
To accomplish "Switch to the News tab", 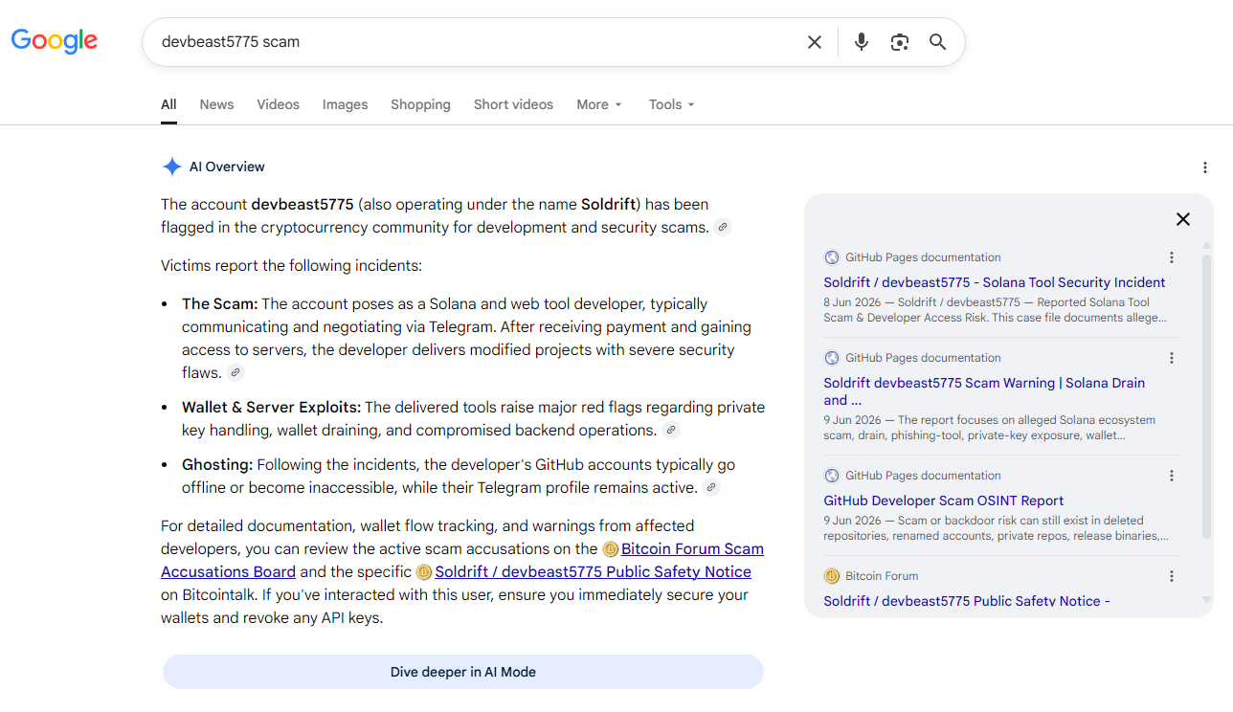I will tap(216, 104).
